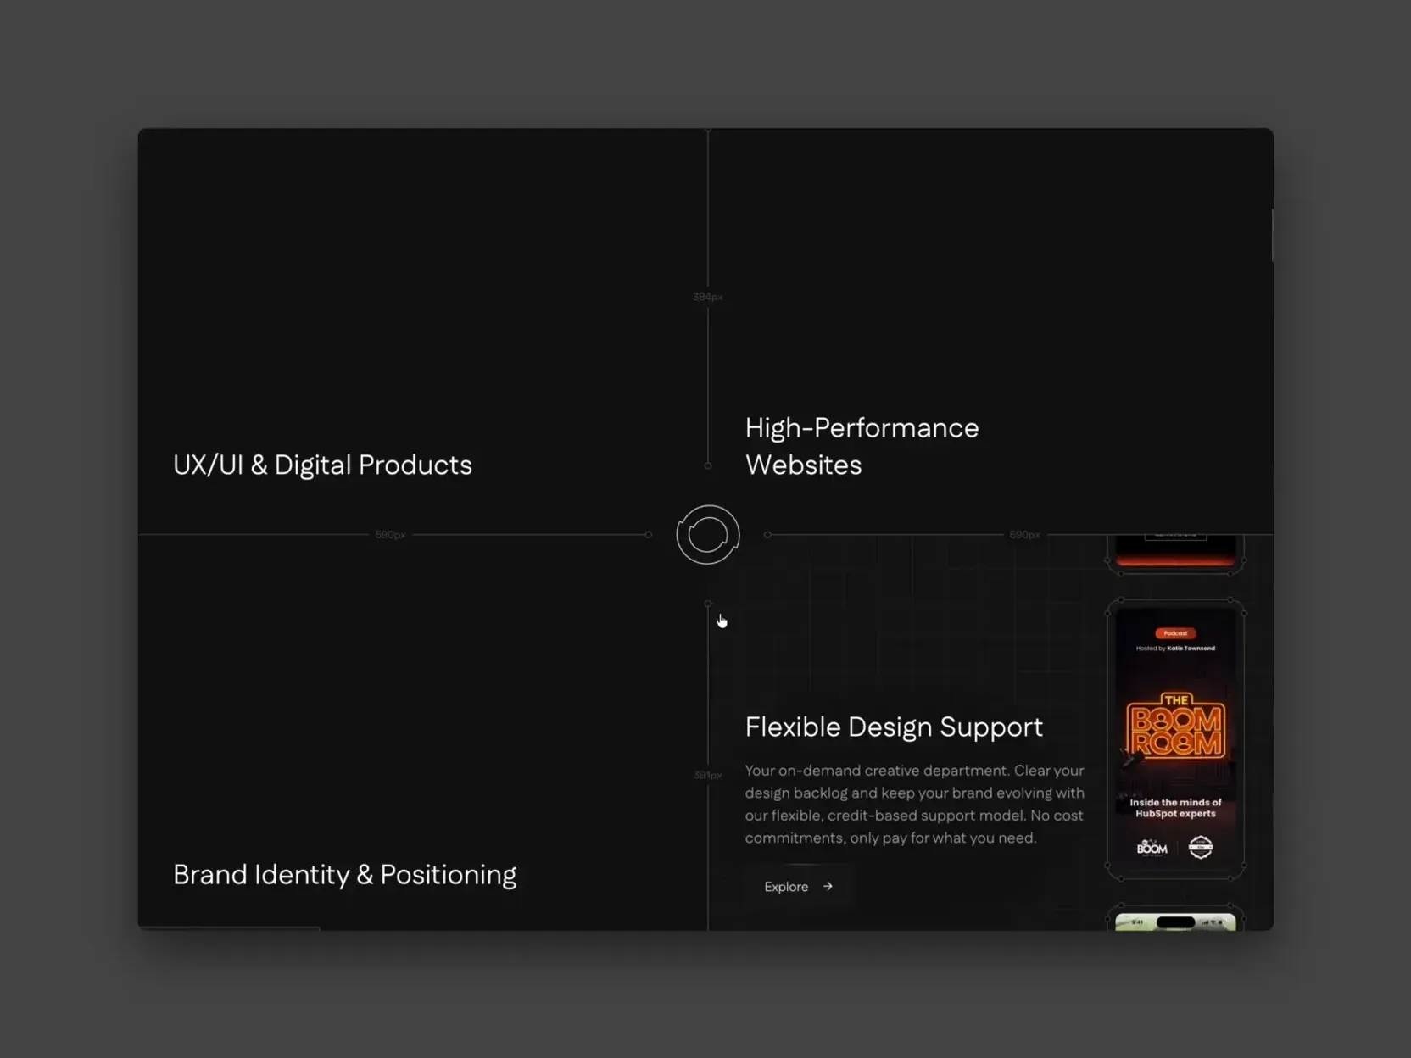
Task: Click the page scrollbar at the right edge
Action: click(1271, 236)
